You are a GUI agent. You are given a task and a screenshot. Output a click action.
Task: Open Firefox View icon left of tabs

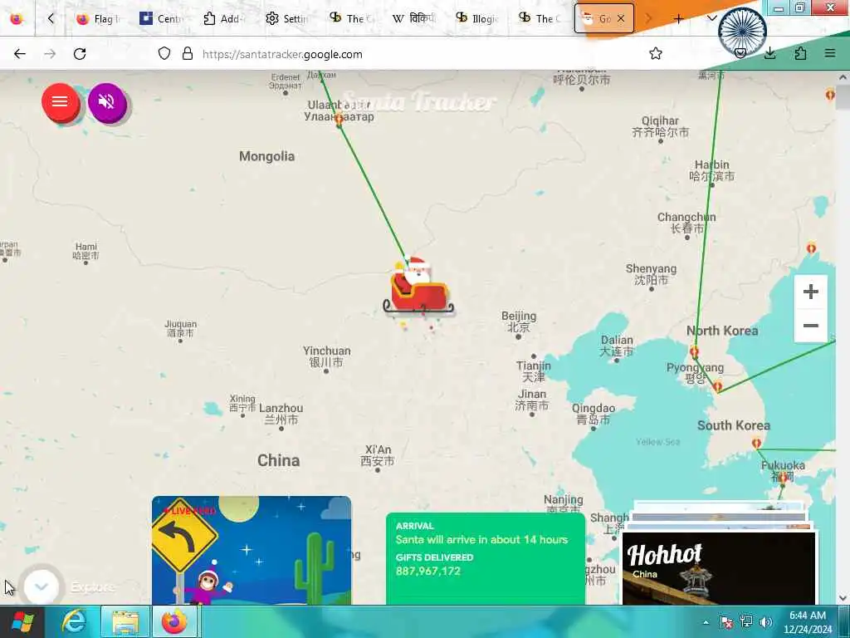[x=17, y=18]
